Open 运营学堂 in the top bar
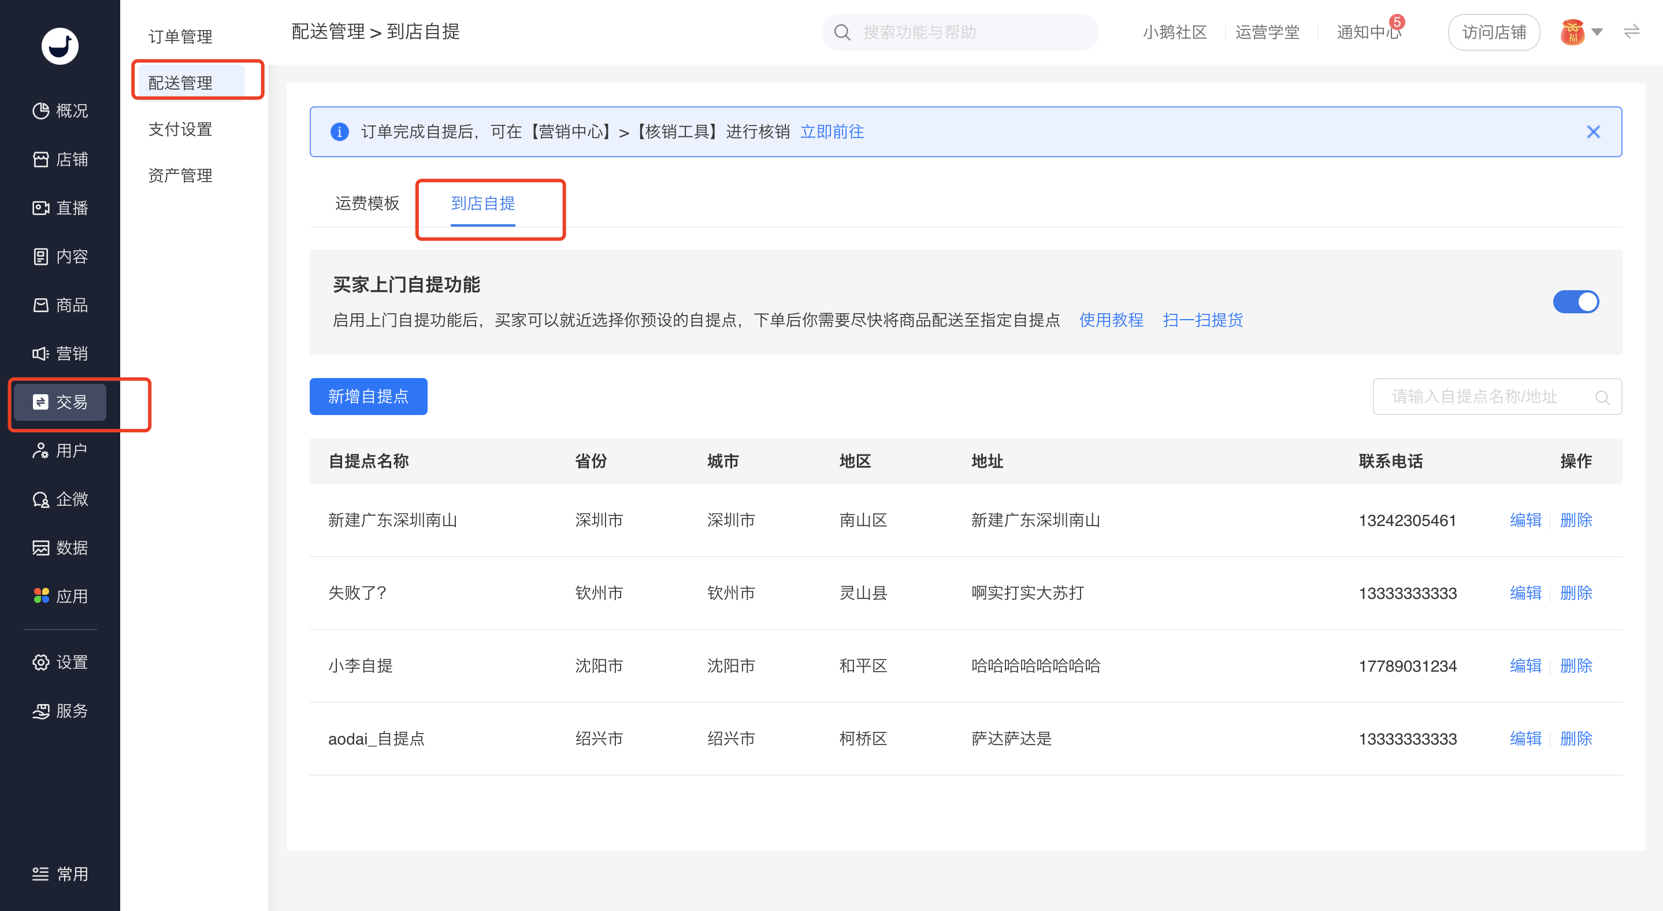The image size is (1663, 911). tap(1267, 32)
